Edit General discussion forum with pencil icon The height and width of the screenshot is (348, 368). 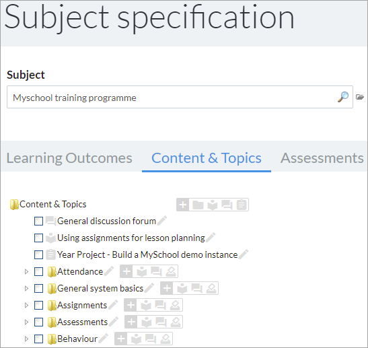tap(162, 221)
